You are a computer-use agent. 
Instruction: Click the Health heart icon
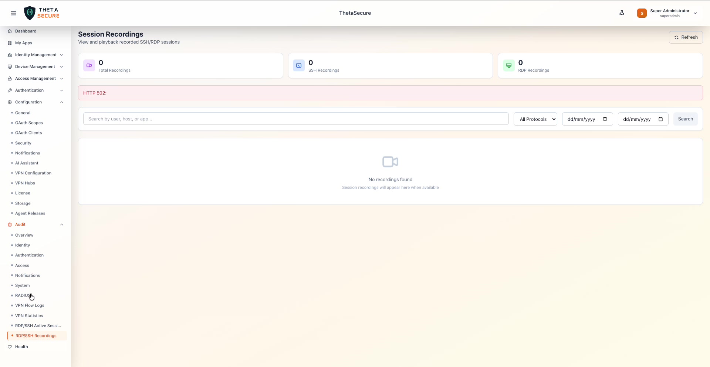click(10, 347)
